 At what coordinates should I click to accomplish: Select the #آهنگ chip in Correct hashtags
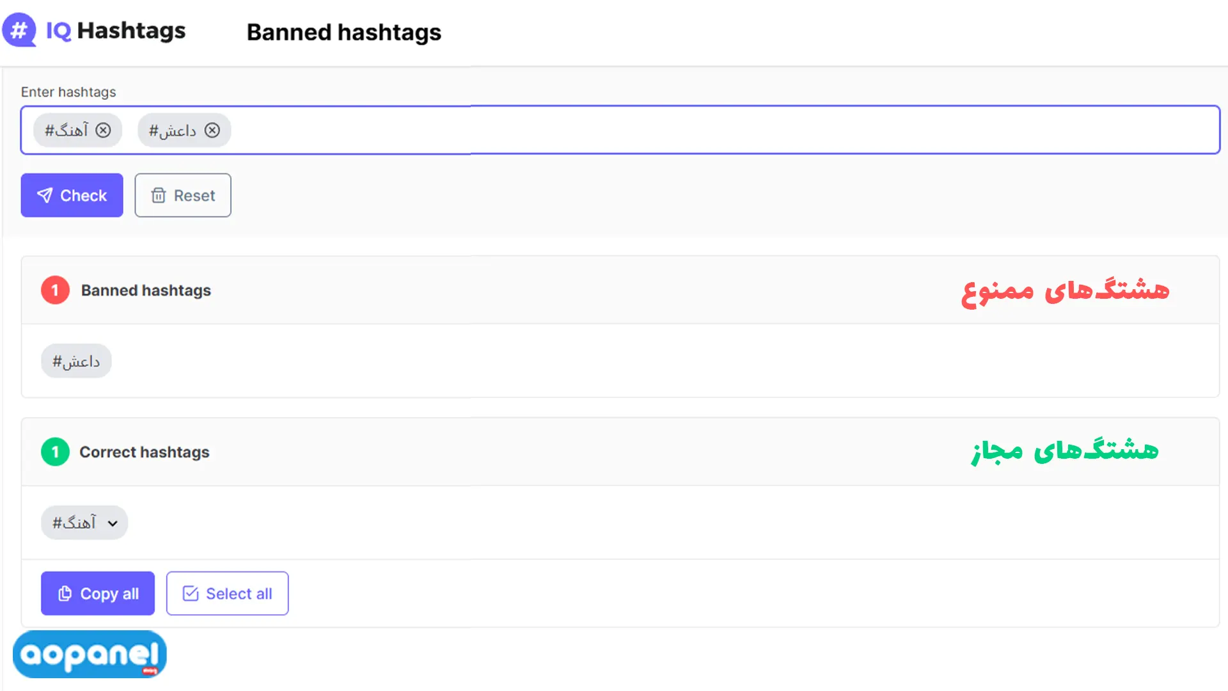pyautogui.click(x=84, y=523)
